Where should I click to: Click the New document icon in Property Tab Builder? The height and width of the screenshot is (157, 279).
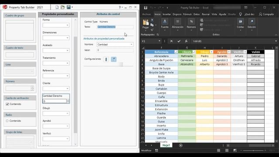click(x=57, y=7)
